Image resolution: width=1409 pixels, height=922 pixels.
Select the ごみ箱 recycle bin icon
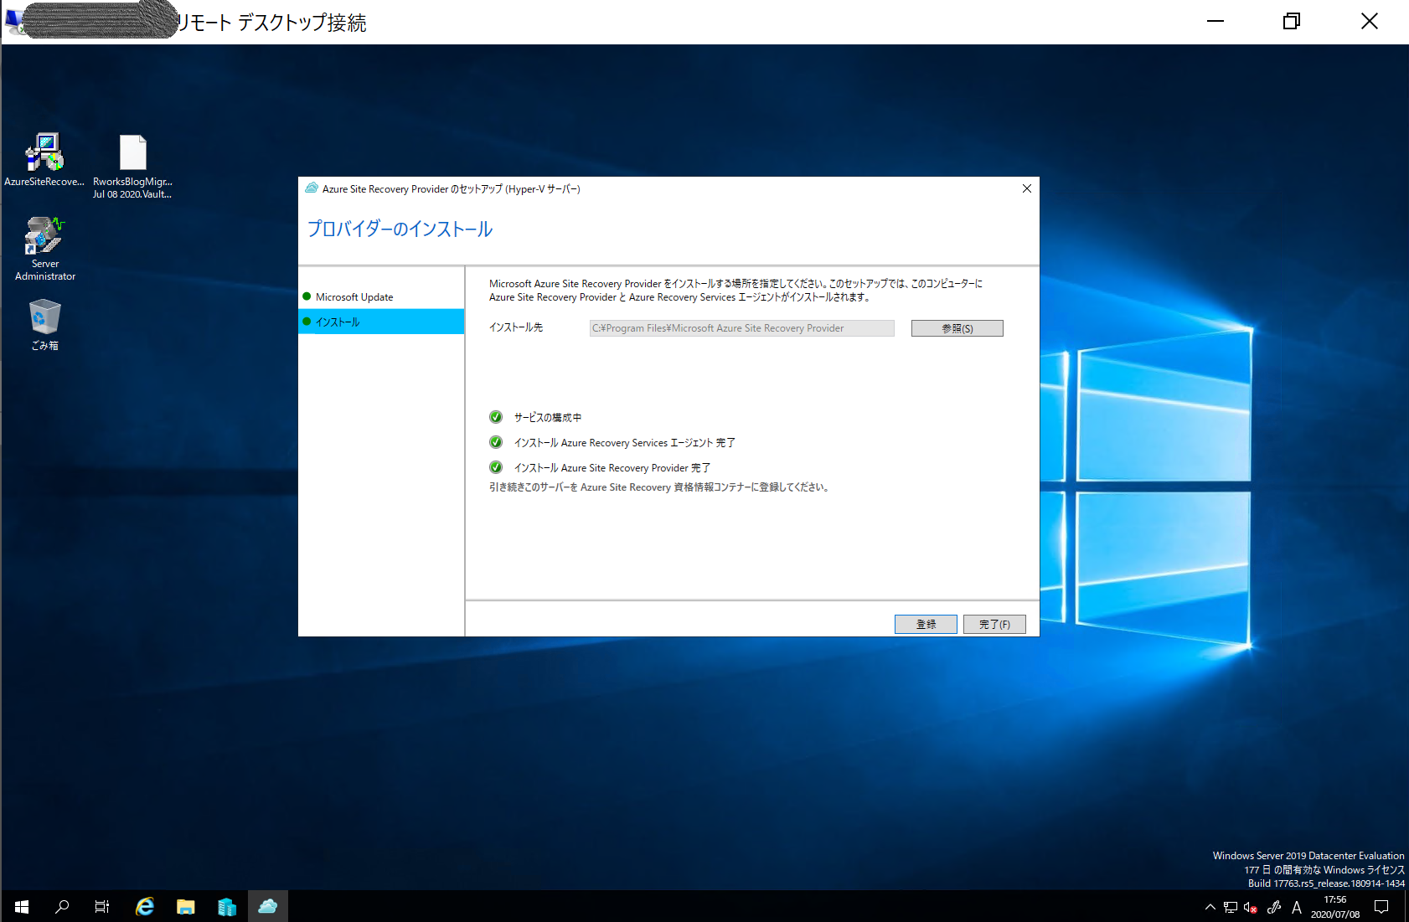(x=45, y=324)
